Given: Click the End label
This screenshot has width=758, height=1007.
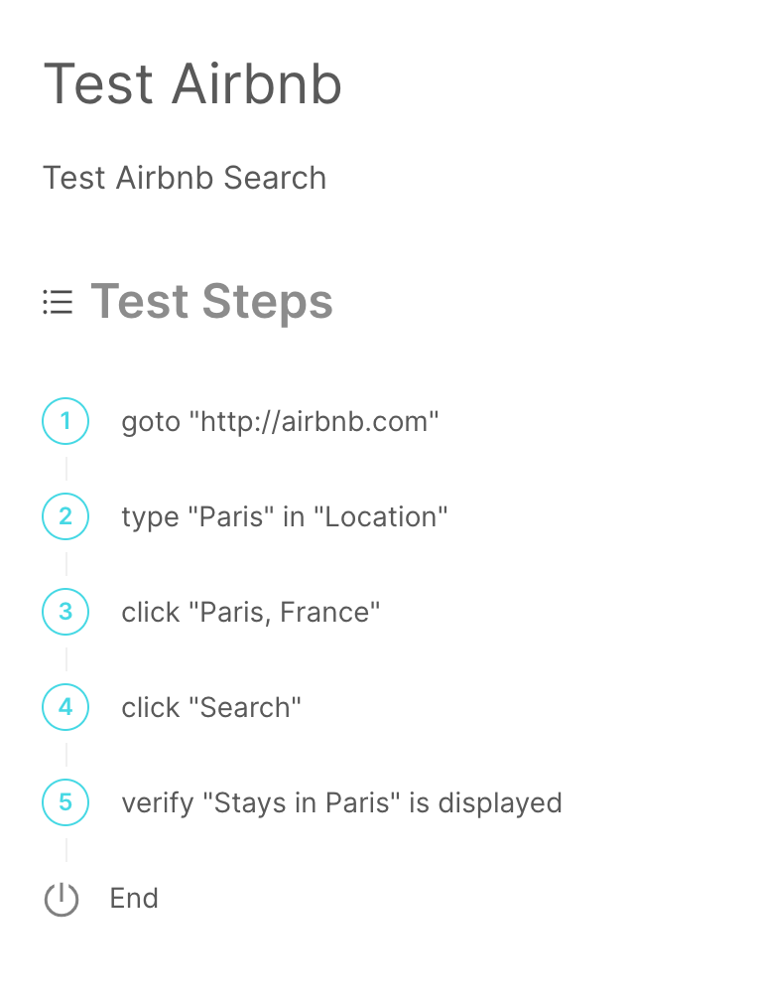Looking at the screenshot, I should point(134,898).
